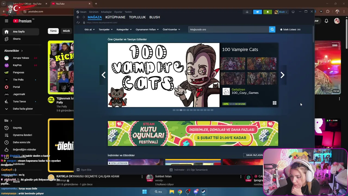Image resolution: width=348 pixels, height=196 pixels.
Task: Open OBS Studio from taskbar
Action: (188, 192)
